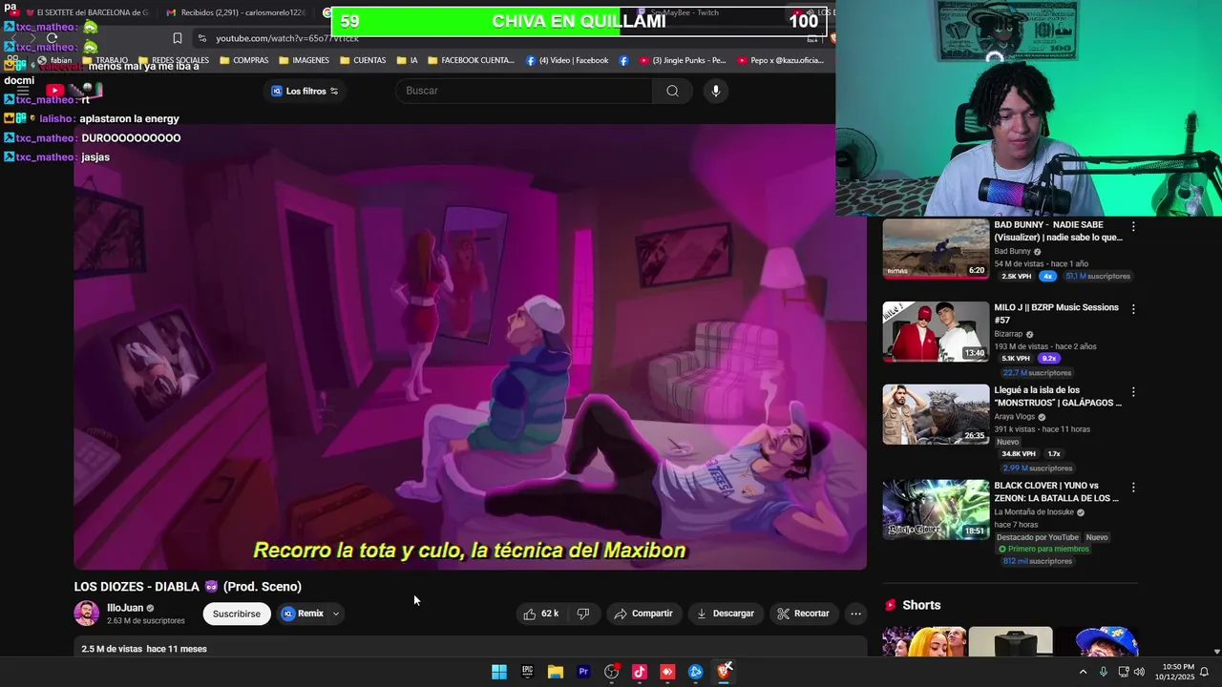Open the Shorts section heading
This screenshot has height=687, width=1222.
[x=921, y=605]
